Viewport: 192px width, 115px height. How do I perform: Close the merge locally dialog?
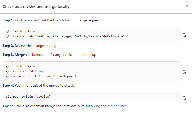coord(187,6)
